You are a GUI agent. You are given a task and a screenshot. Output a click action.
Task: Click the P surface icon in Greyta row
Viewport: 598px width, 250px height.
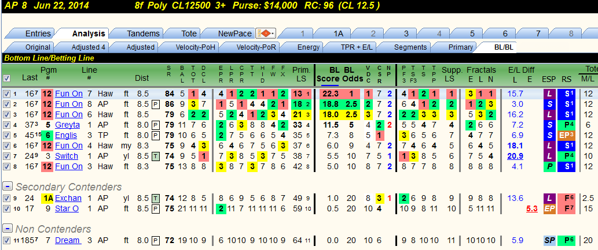(x=155, y=125)
